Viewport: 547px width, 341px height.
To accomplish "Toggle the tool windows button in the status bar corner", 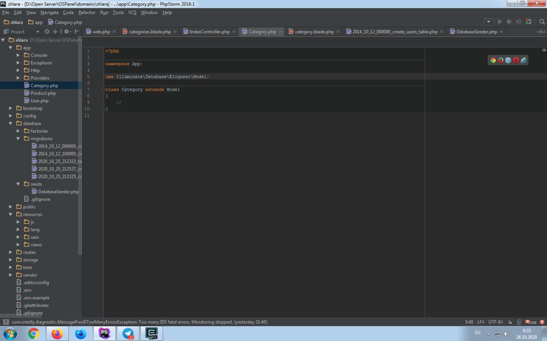I will click(x=6, y=322).
